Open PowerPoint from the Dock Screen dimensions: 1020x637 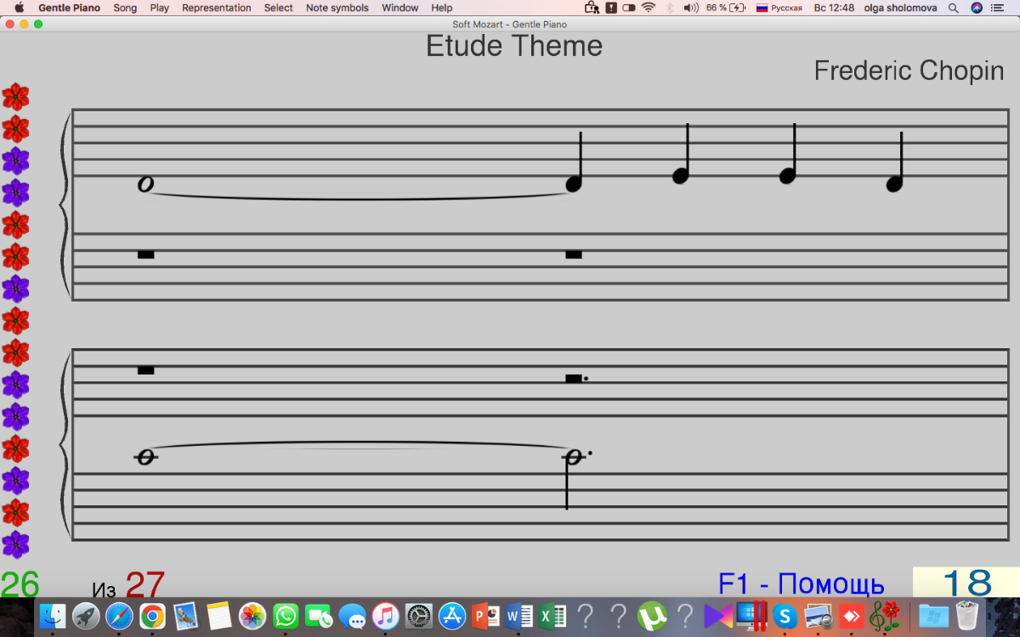click(x=485, y=616)
